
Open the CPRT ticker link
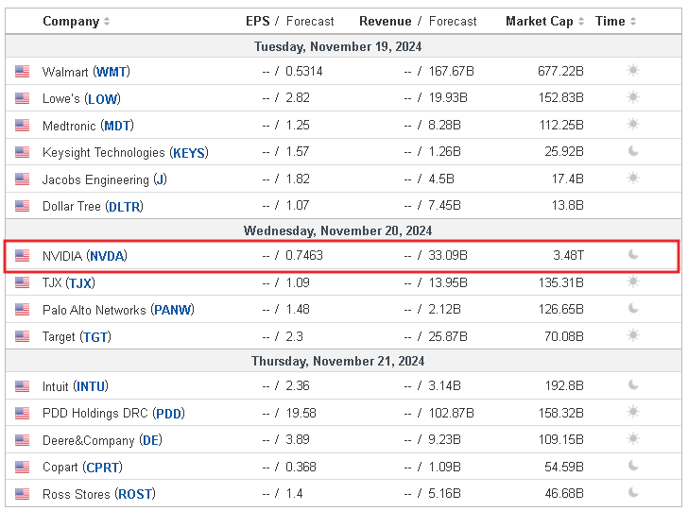click(x=102, y=468)
